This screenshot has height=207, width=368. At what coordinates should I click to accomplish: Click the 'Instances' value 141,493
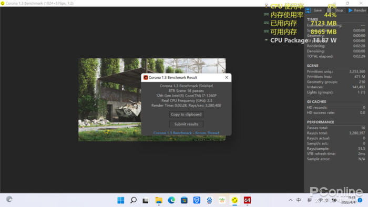(359, 87)
